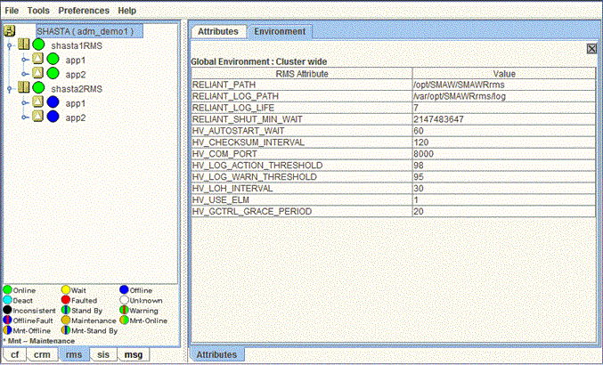603x365 pixels.
Task: Switch to the msg bottom tab
Action: (133, 354)
